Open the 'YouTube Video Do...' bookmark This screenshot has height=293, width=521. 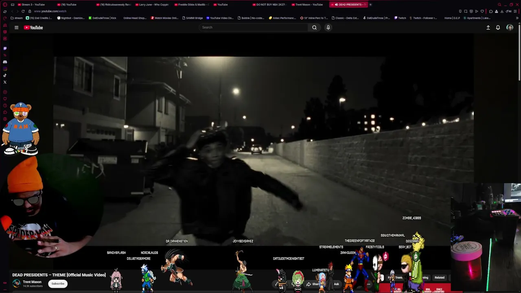pyautogui.click(x=220, y=18)
